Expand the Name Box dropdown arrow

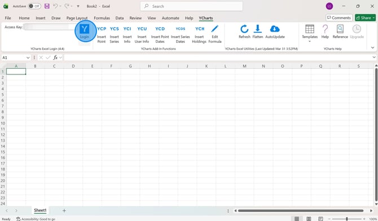(x=28, y=58)
